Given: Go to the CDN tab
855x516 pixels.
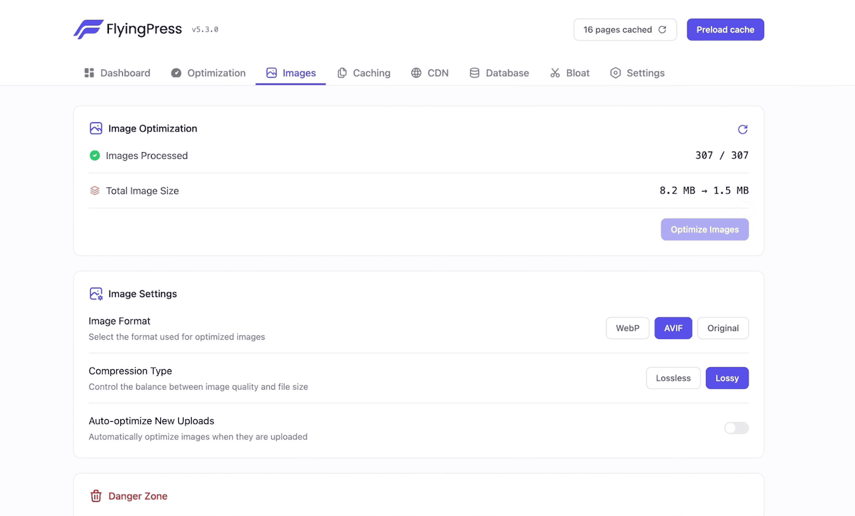Looking at the screenshot, I should pyautogui.click(x=430, y=73).
